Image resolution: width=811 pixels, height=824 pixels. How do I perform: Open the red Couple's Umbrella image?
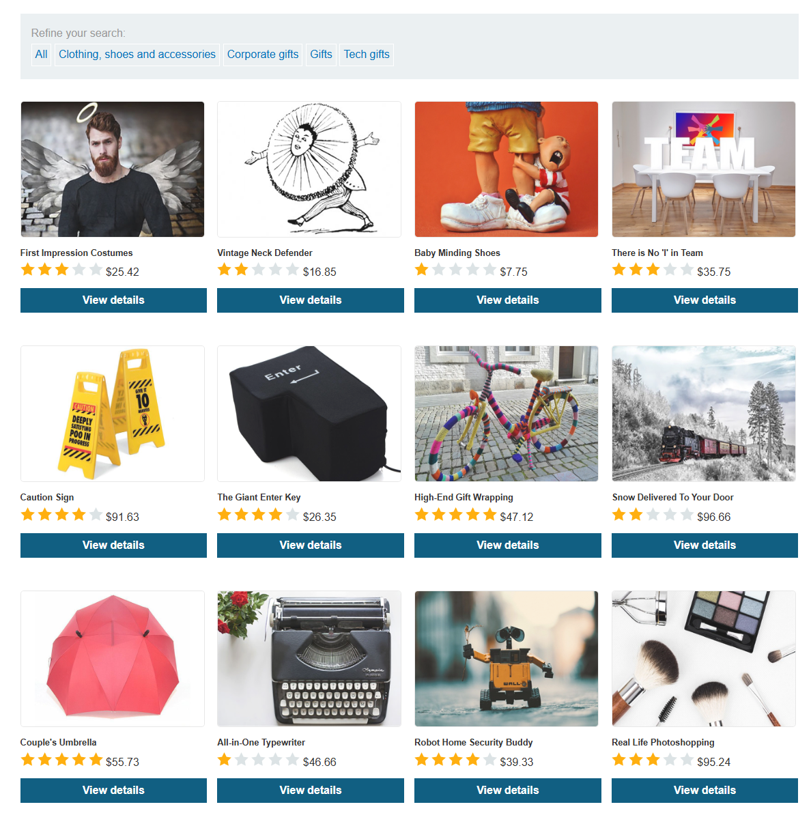point(113,659)
